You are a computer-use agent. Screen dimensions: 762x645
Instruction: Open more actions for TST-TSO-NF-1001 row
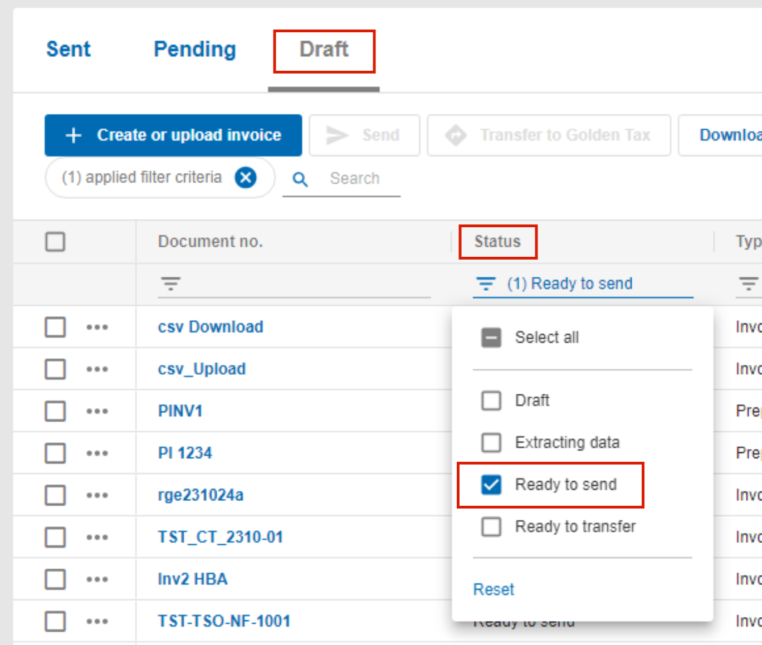(97, 622)
